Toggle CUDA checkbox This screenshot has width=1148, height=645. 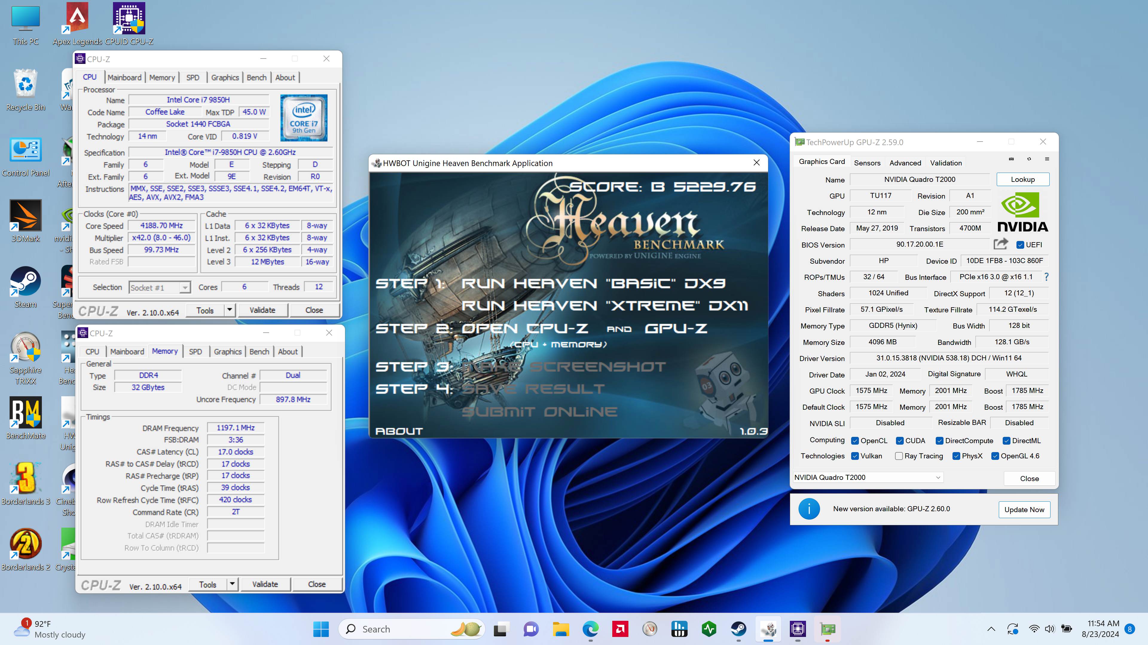click(900, 441)
